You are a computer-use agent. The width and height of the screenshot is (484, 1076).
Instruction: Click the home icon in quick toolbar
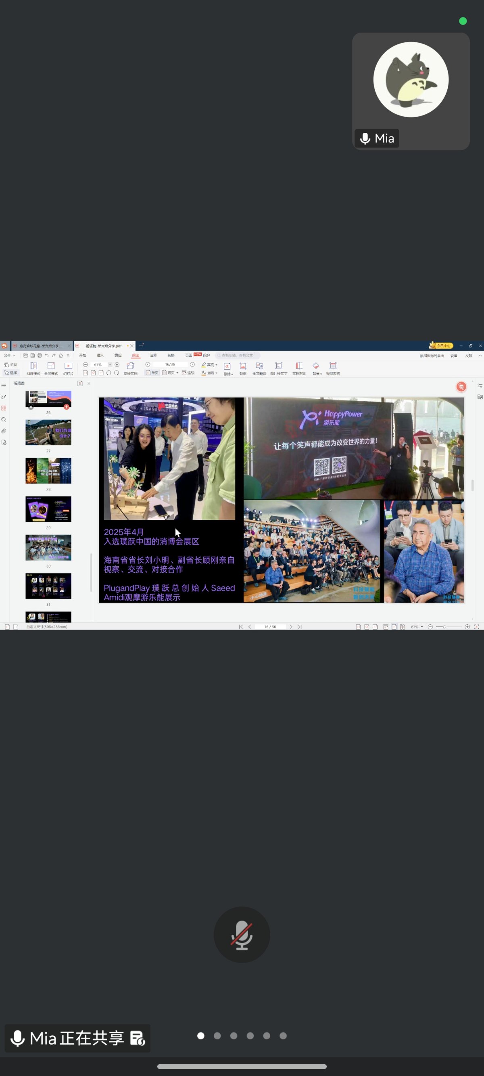(61, 356)
